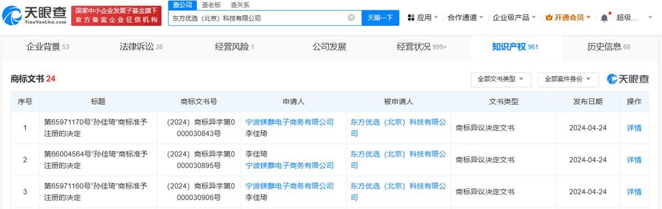Image resolution: width=662 pixels, height=209 pixels.
Task: Click the 天眼一下 search button
Action: tap(380, 18)
